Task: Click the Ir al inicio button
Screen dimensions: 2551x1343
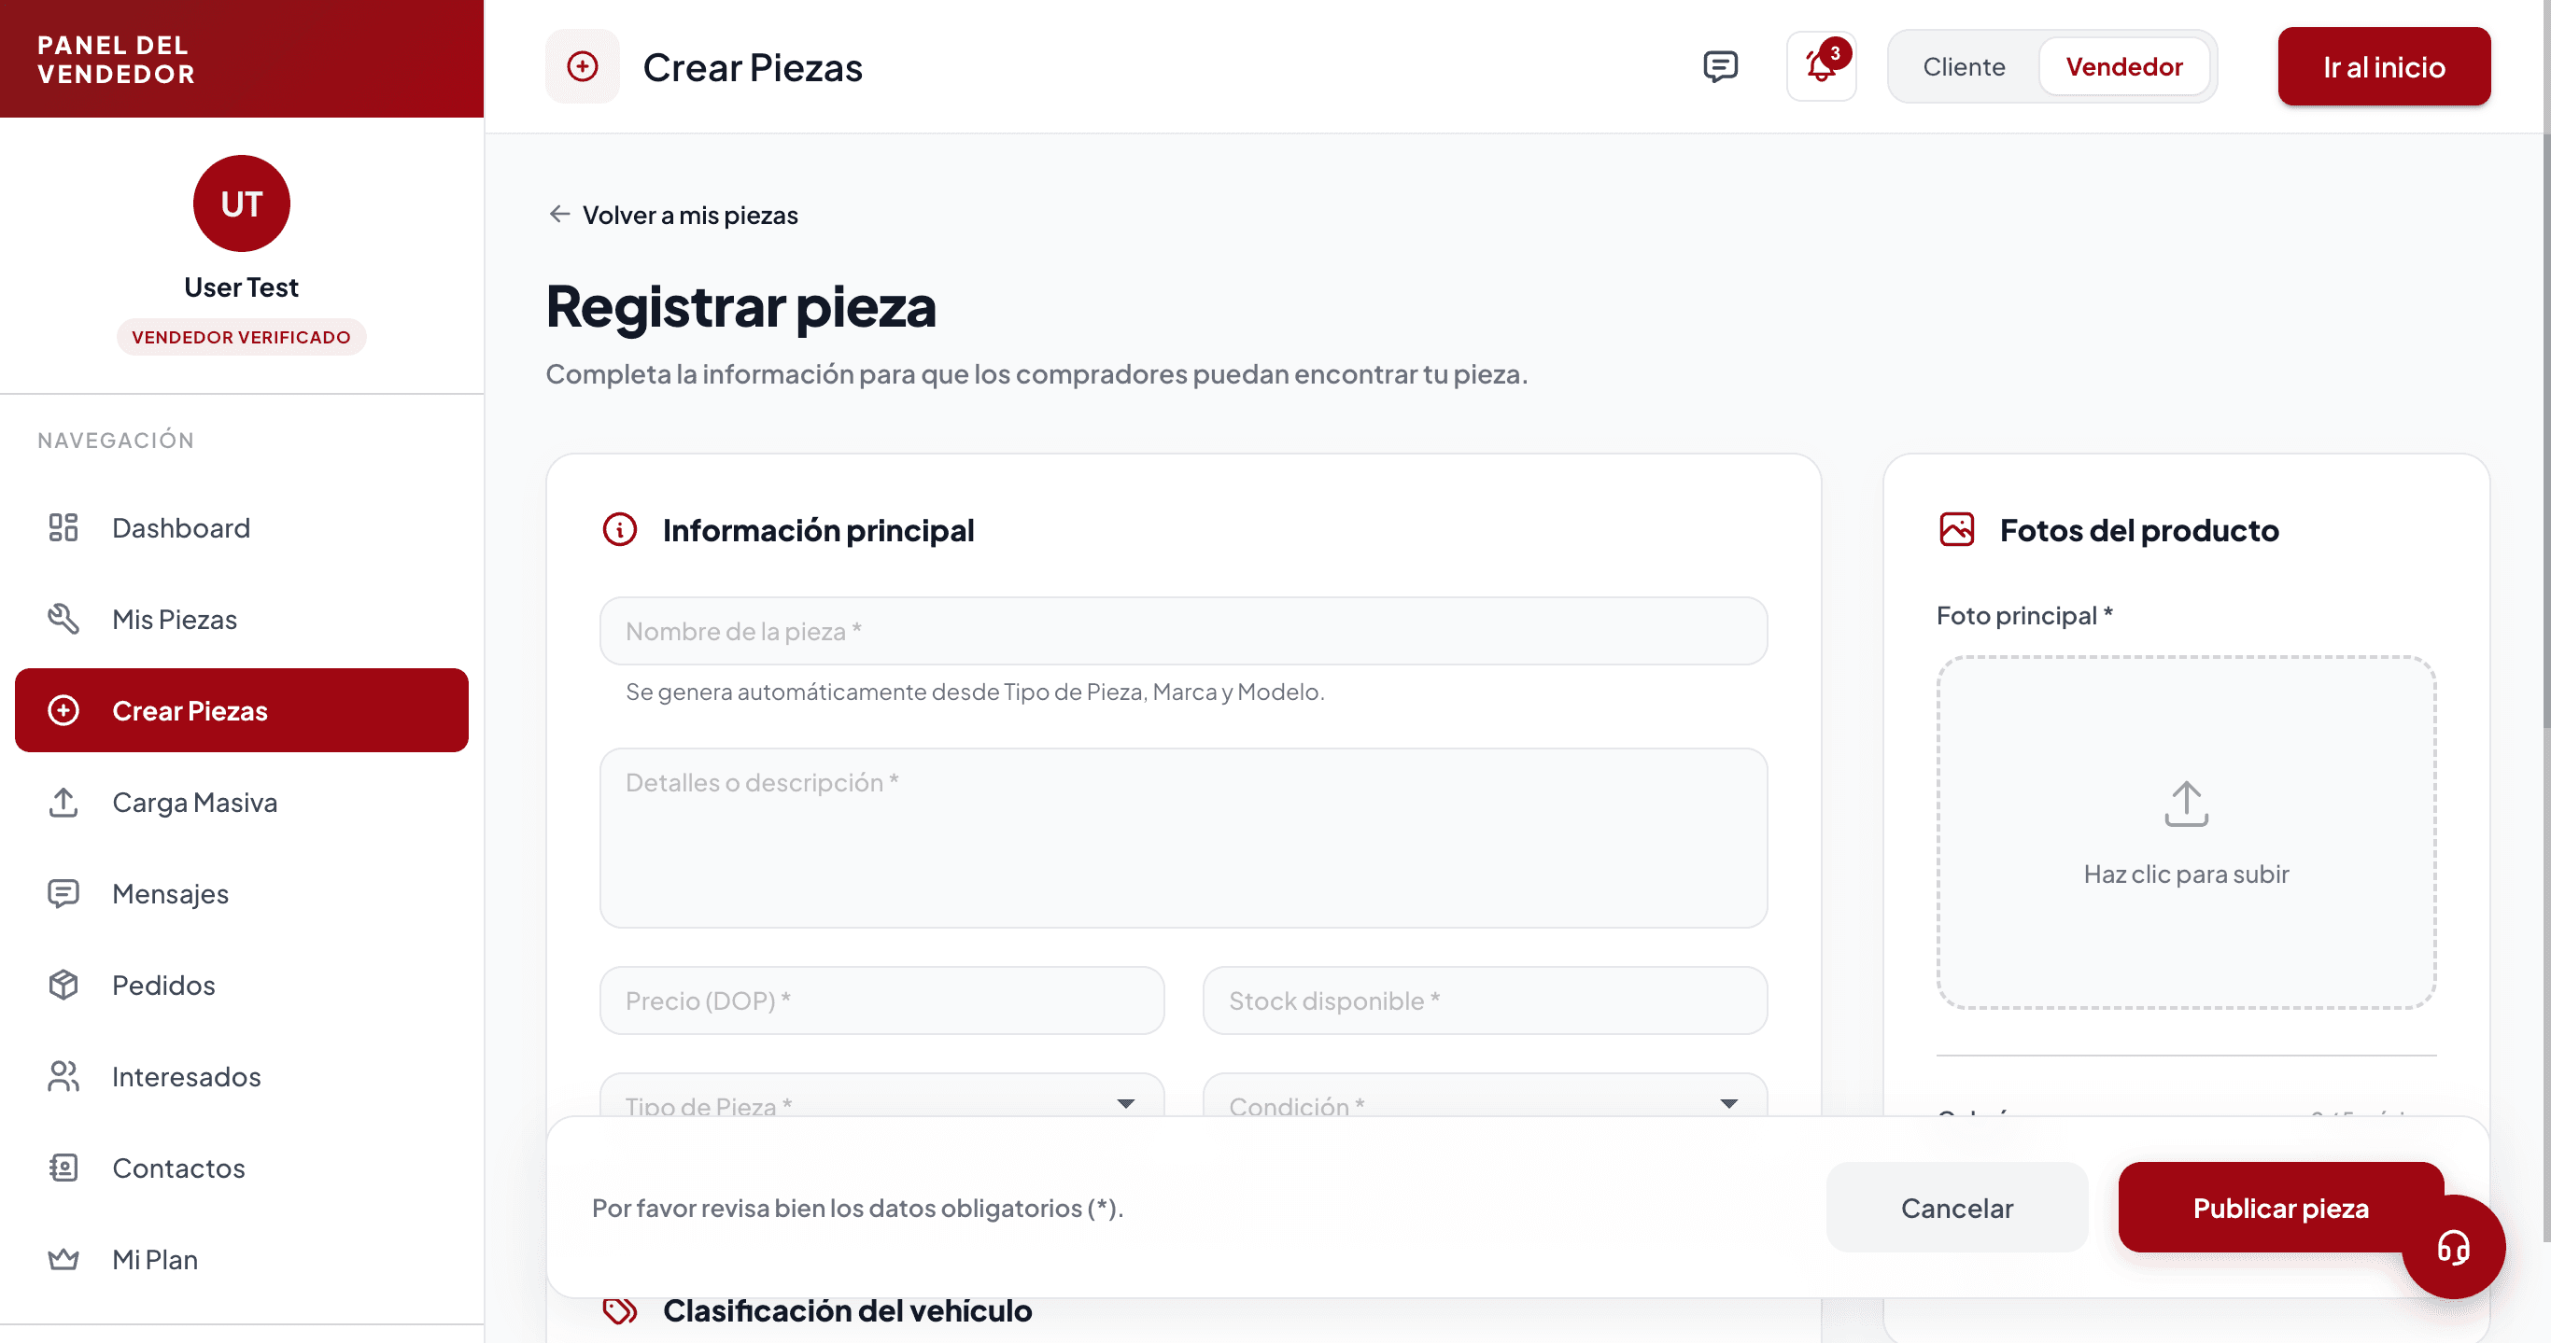Action: 2384,66
